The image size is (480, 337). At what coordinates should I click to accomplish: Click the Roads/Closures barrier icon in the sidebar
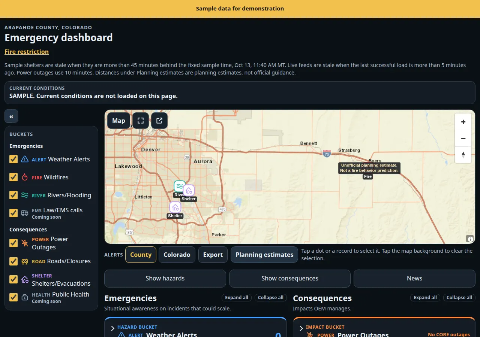tap(25, 261)
